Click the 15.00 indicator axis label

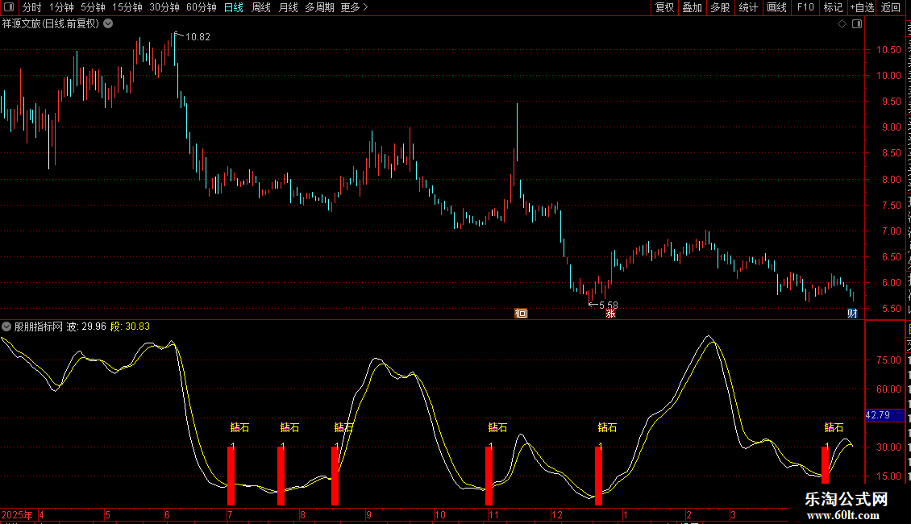(888, 476)
